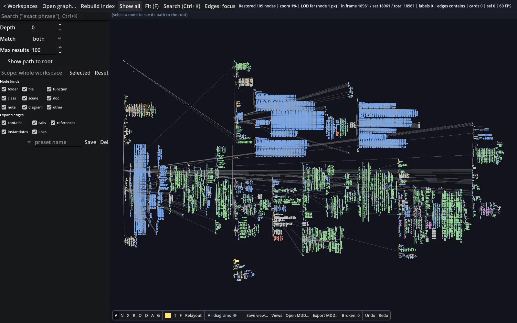Toggle the gray dot beside All diagrams
The height and width of the screenshot is (323, 517).
pos(235,316)
